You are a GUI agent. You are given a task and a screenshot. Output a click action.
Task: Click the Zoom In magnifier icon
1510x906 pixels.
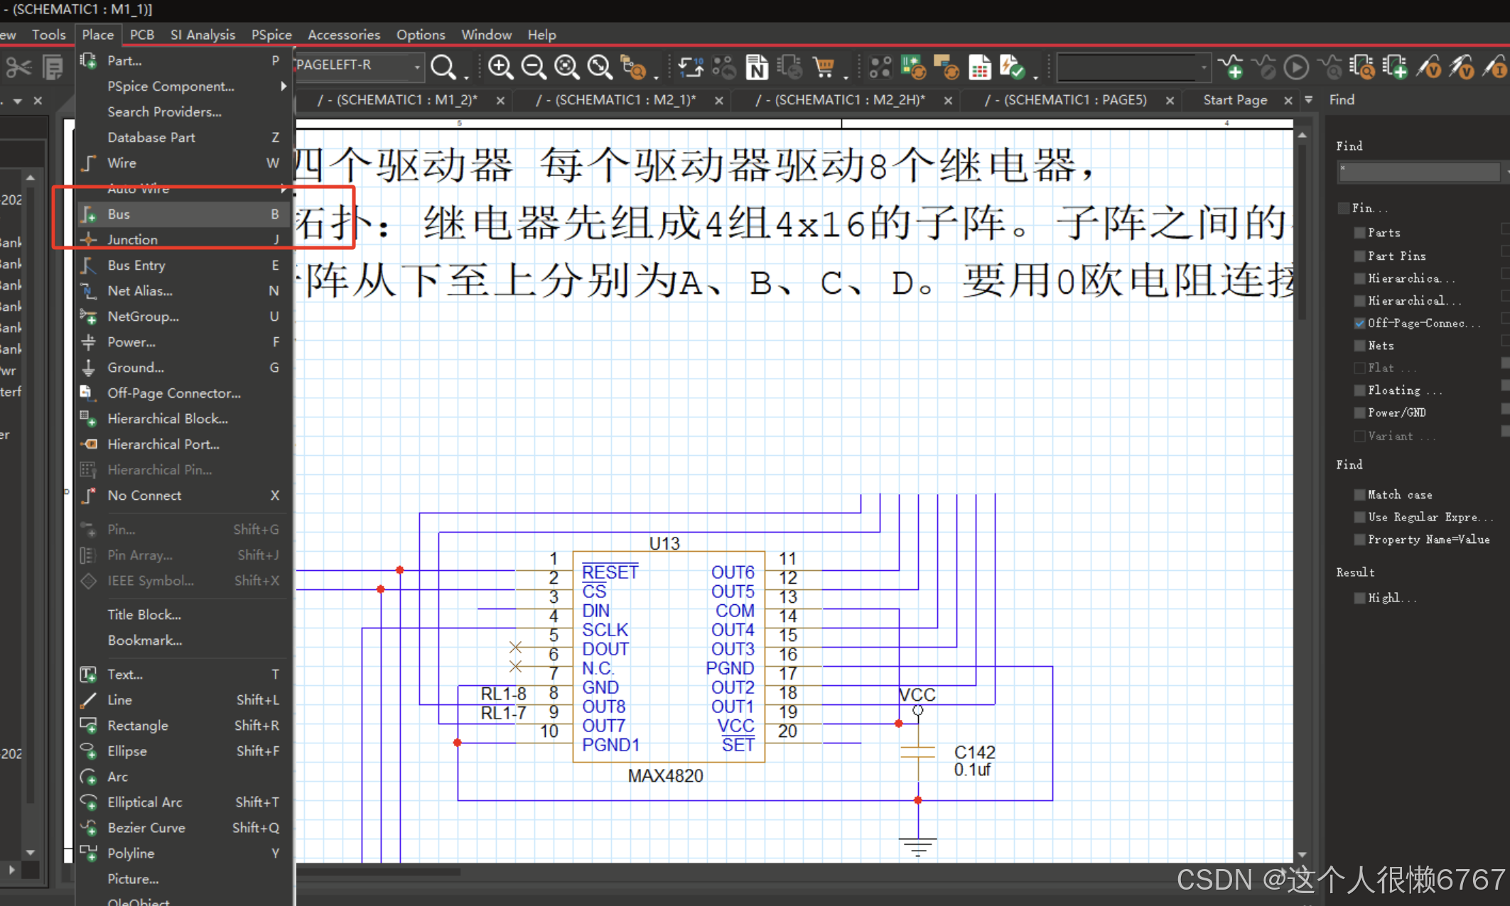(500, 67)
